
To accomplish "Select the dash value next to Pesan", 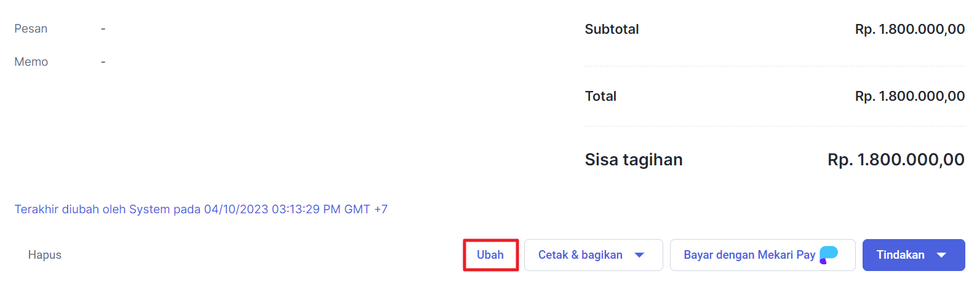I will click(x=103, y=29).
